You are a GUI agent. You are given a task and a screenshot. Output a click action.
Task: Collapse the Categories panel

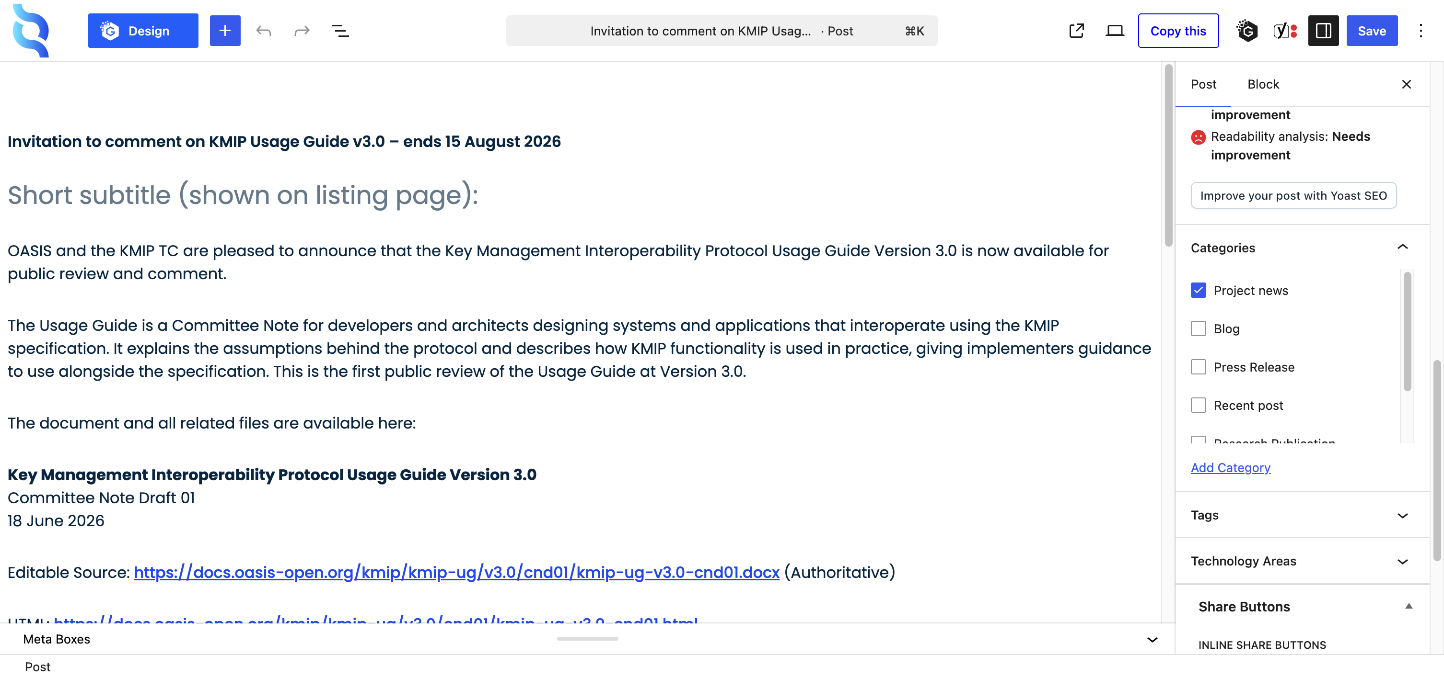tap(1302, 248)
